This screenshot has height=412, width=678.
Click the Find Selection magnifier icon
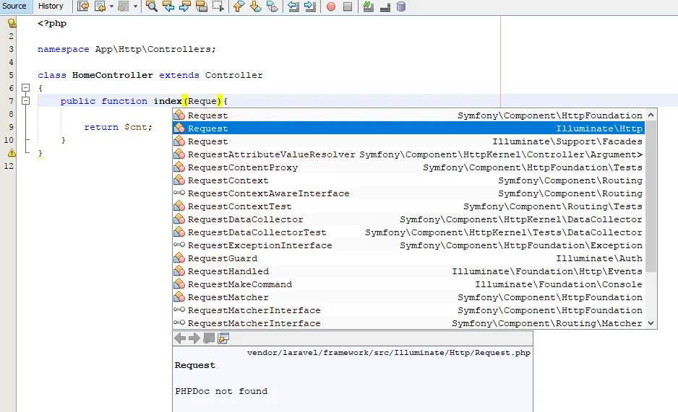coord(151,6)
